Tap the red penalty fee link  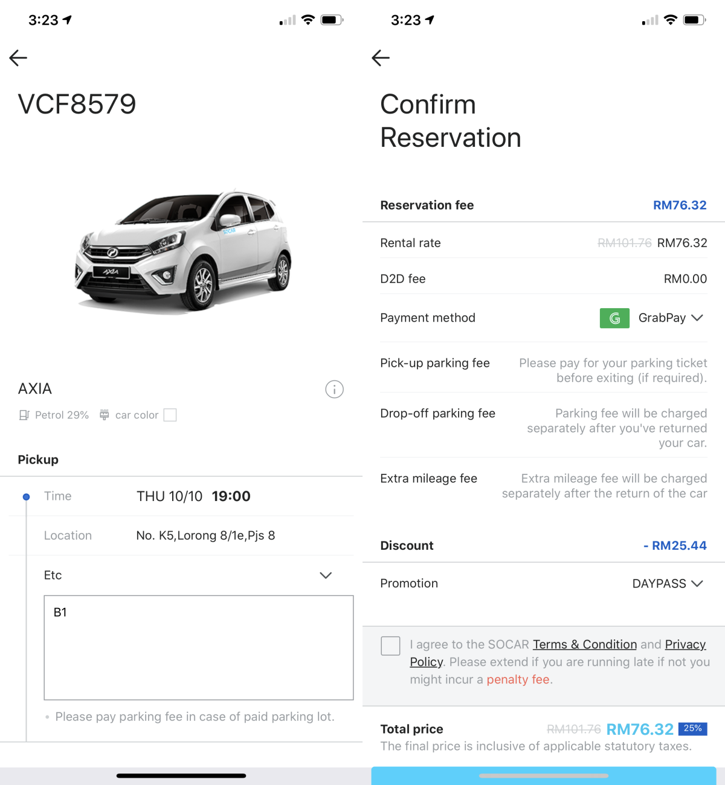(x=519, y=680)
